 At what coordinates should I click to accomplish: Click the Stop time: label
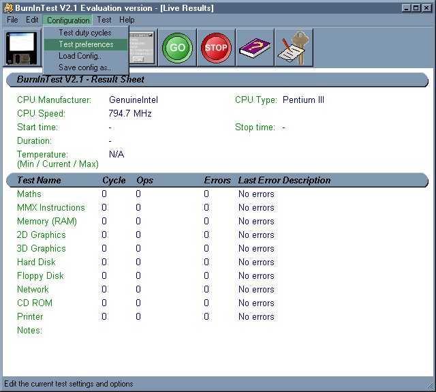[x=255, y=127]
